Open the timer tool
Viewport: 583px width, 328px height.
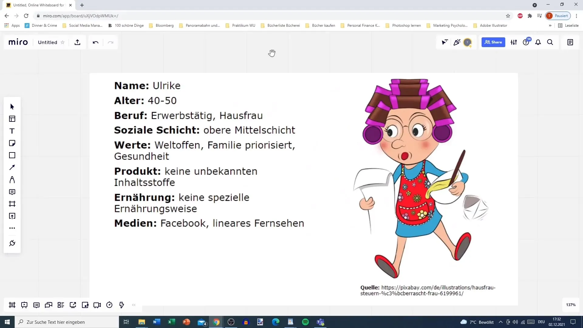coord(109,305)
